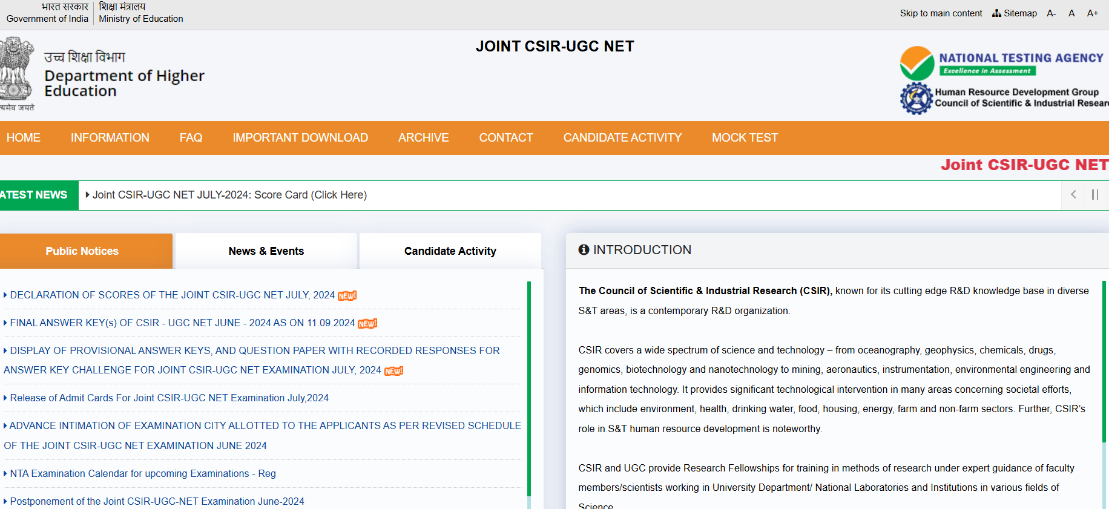Open Postponement of Joint CSIR-UGC-NET notice

pos(157,502)
